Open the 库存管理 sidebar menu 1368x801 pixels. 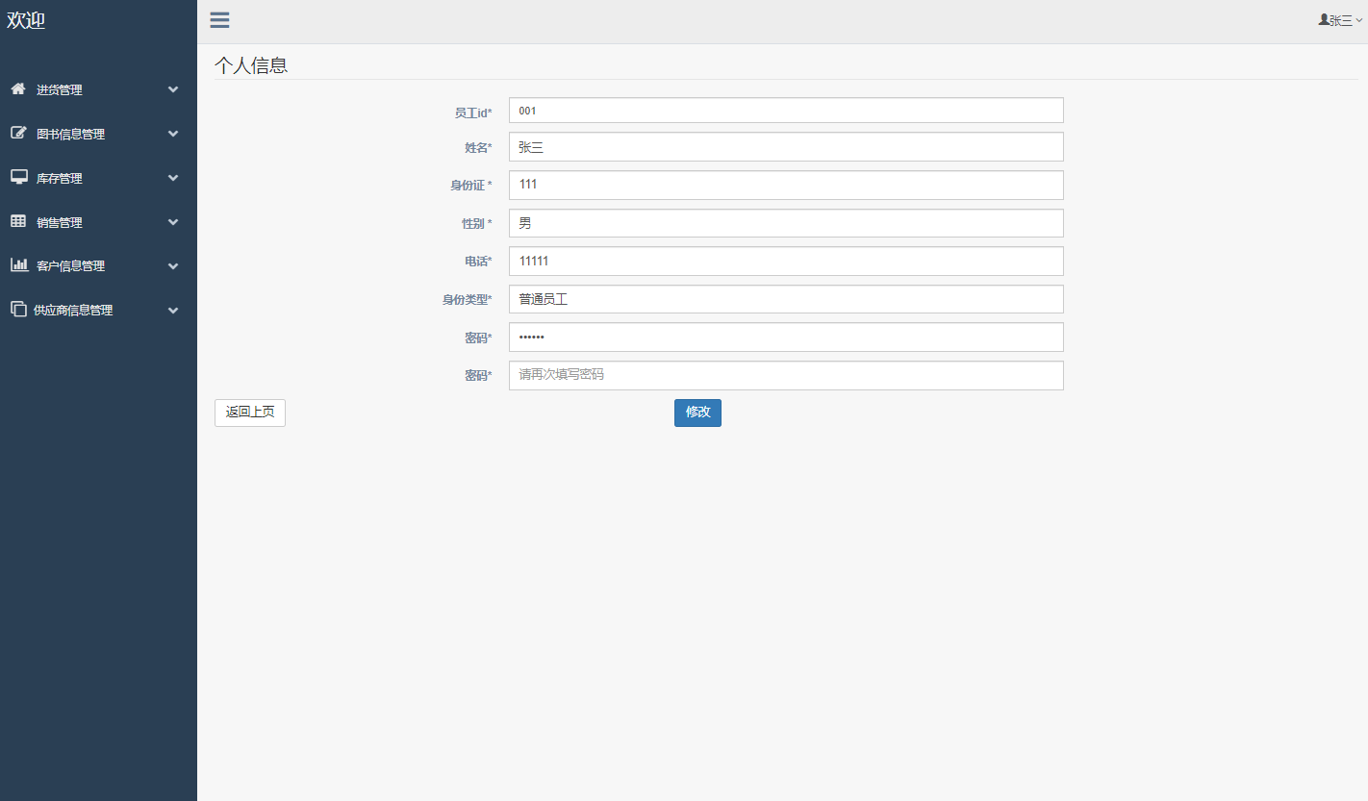click(98, 178)
